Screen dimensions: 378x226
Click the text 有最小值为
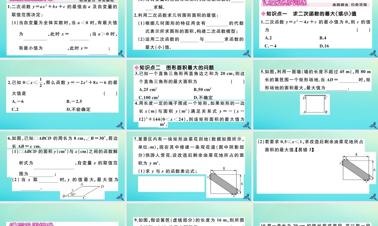(31, 48)
